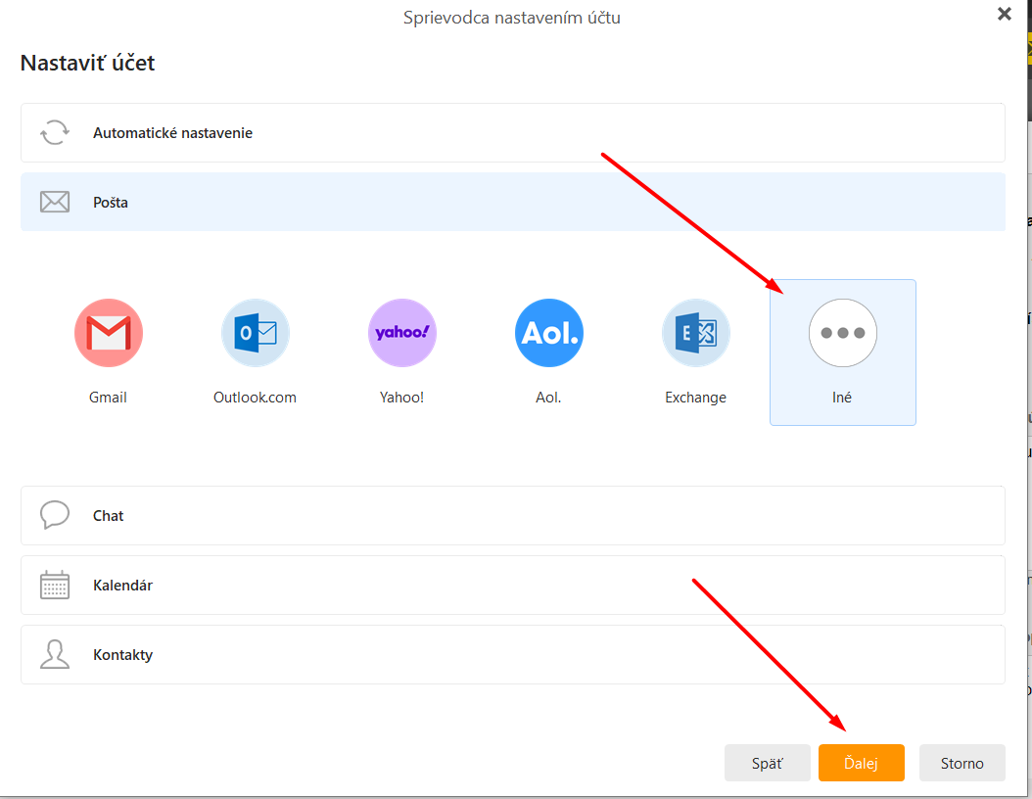1032x799 pixels.
Task: Click the Kalendár calendar icon
Action: point(55,586)
